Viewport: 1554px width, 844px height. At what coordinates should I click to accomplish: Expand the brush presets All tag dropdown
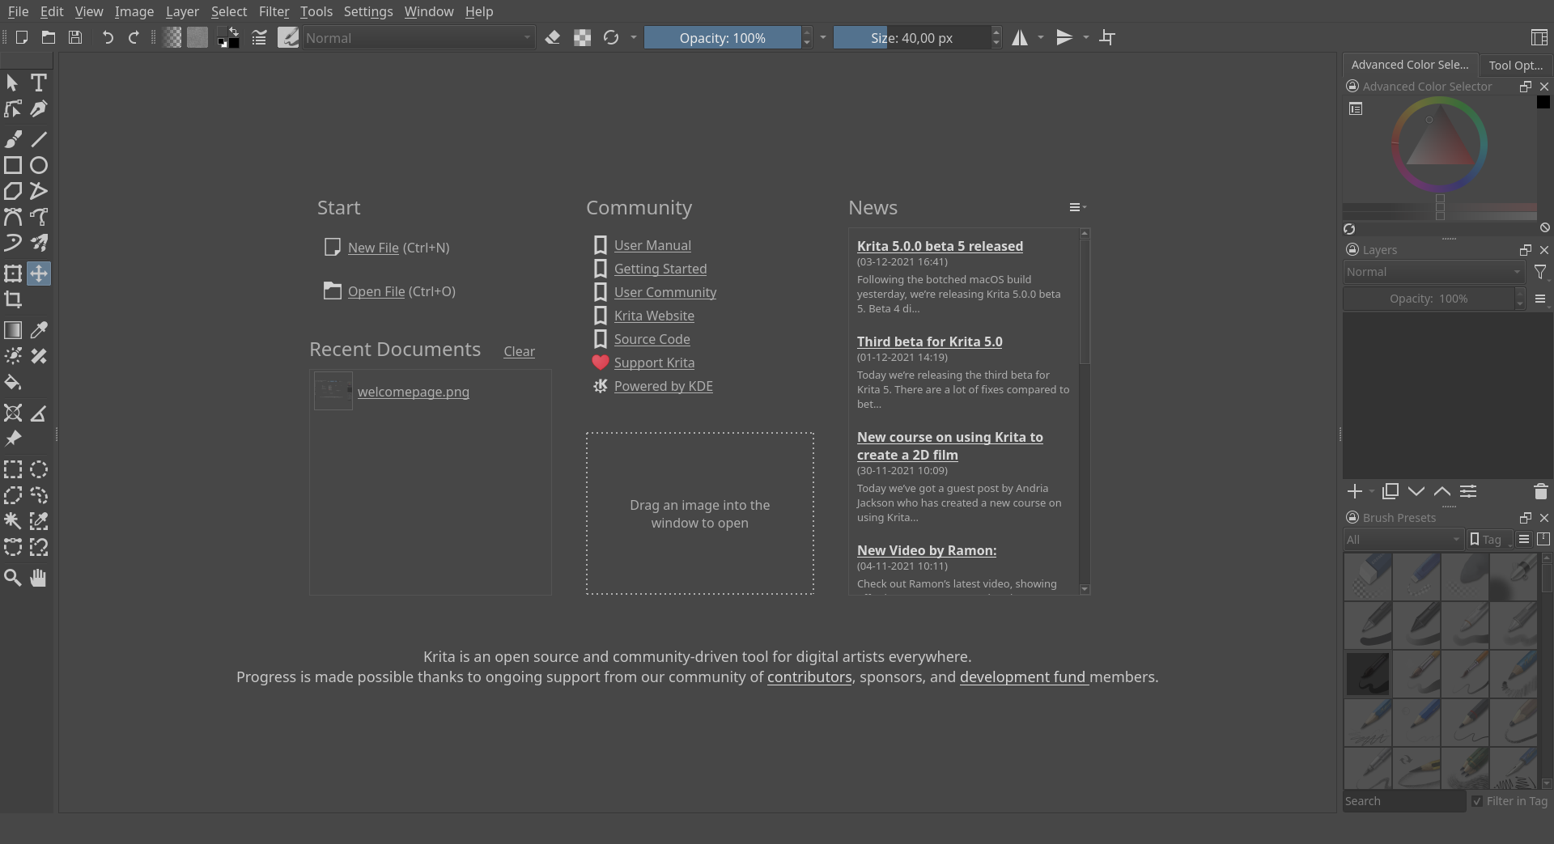coord(1403,540)
